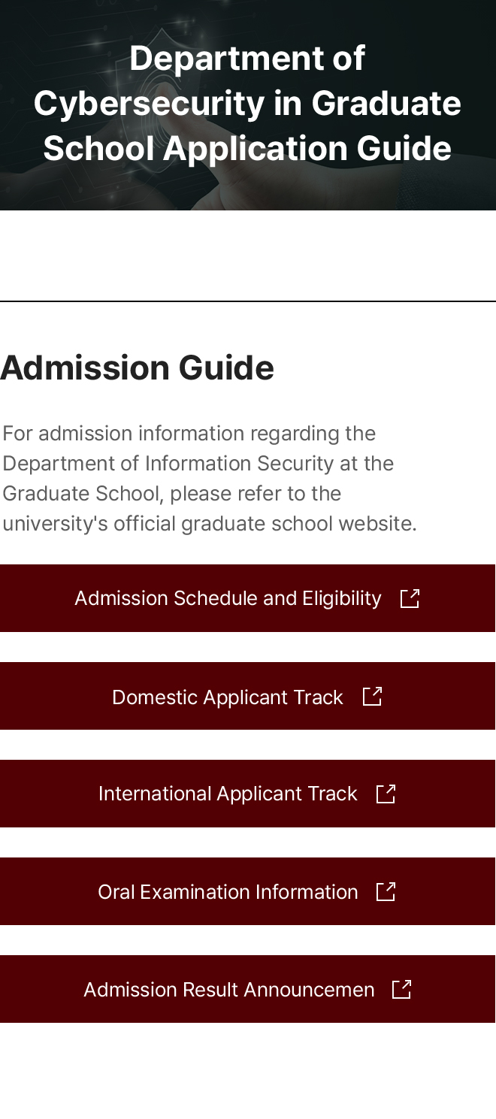
Task: Click external-link icon next to Domestic Applicant Track
Action: tap(372, 697)
